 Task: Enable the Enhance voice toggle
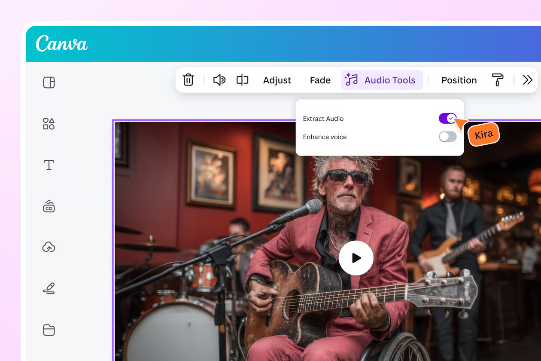pyautogui.click(x=447, y=137)
